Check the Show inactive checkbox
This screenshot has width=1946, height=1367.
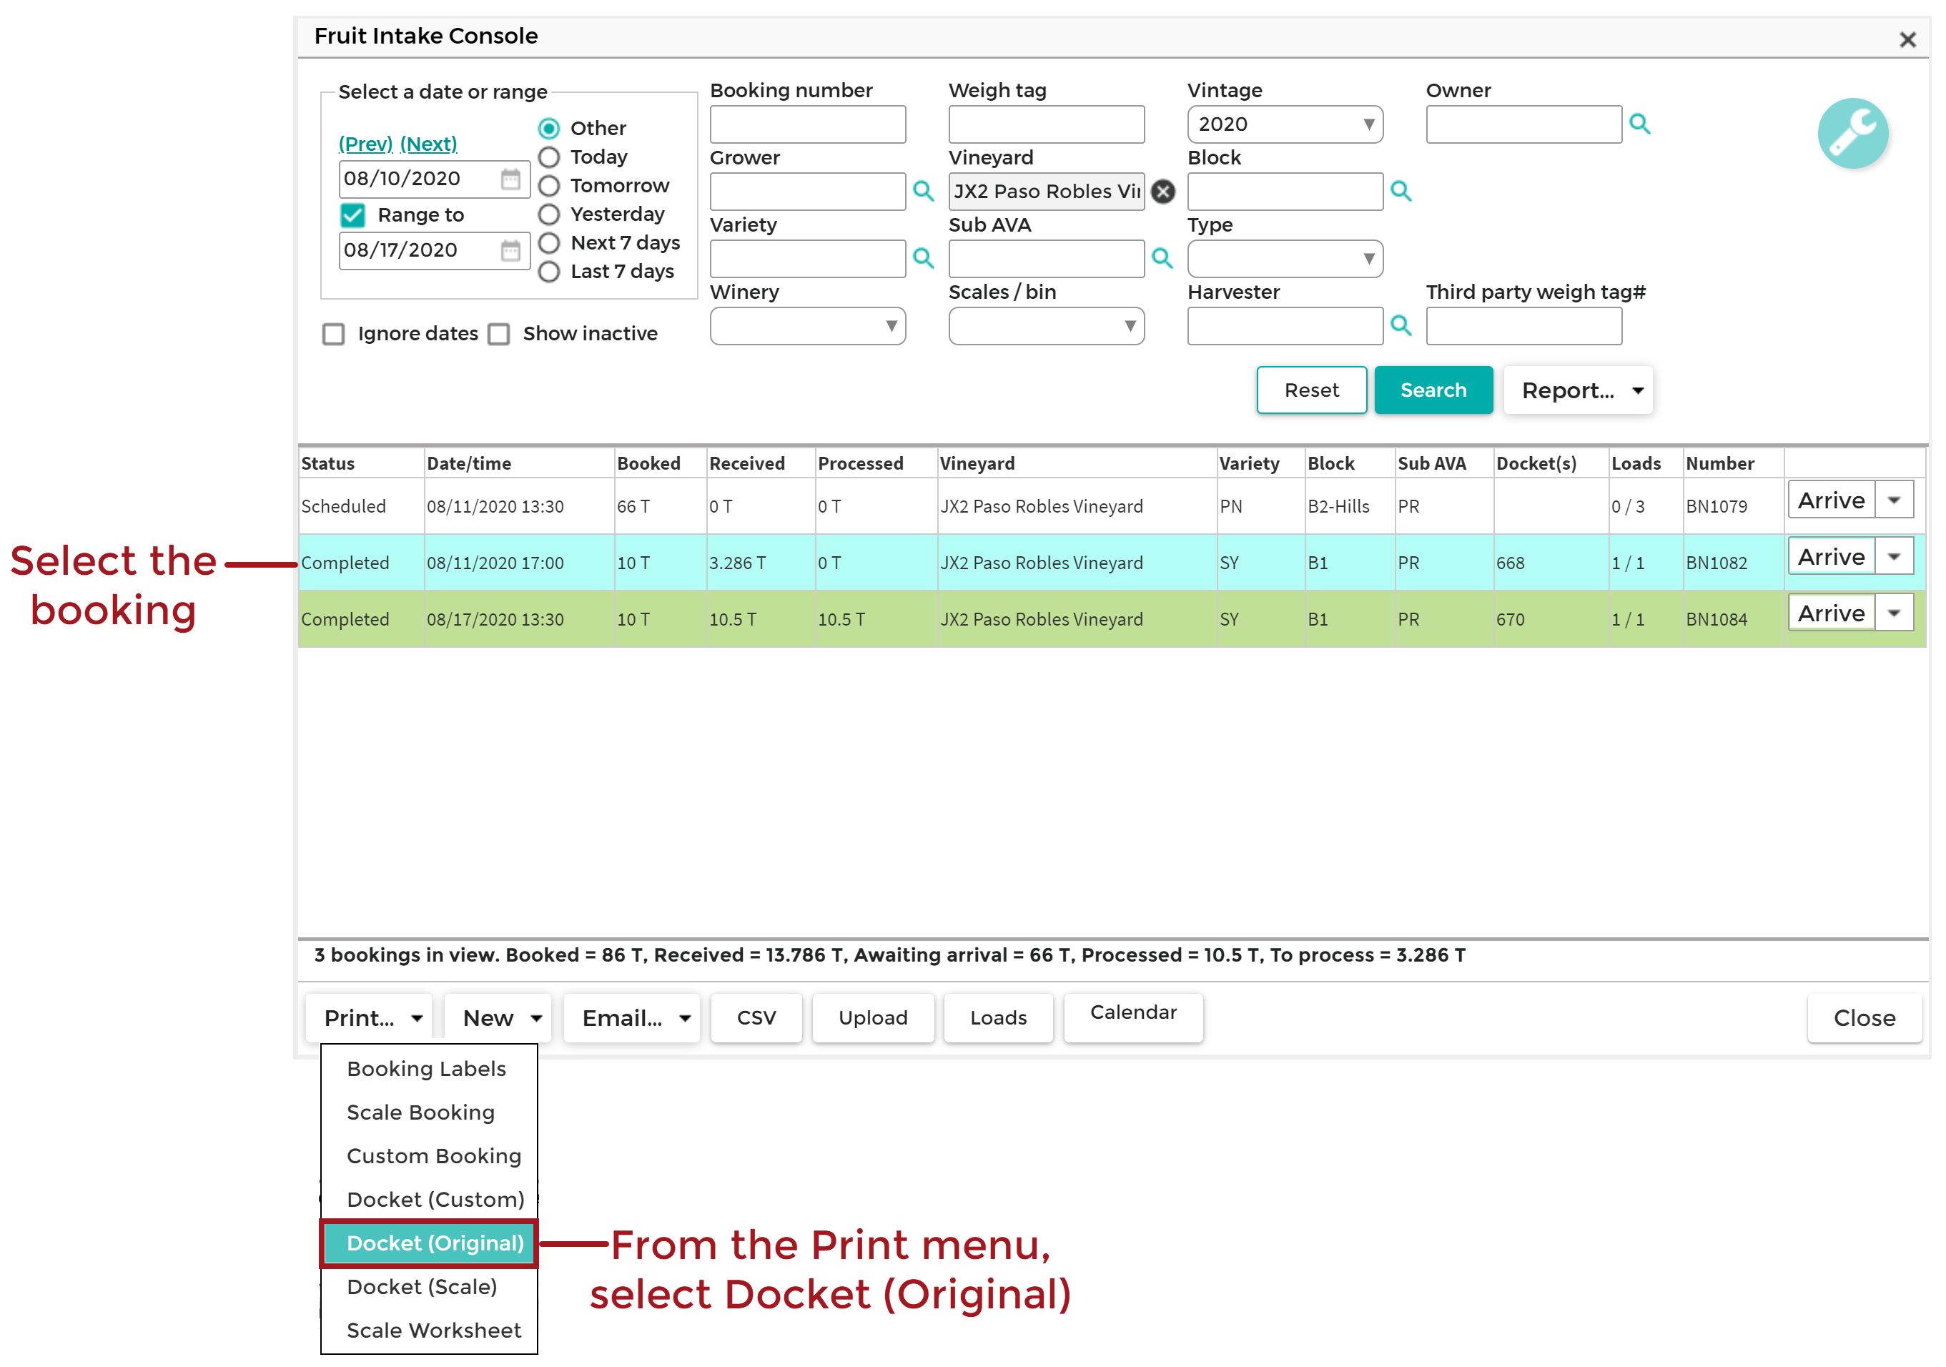pos(498,334)
